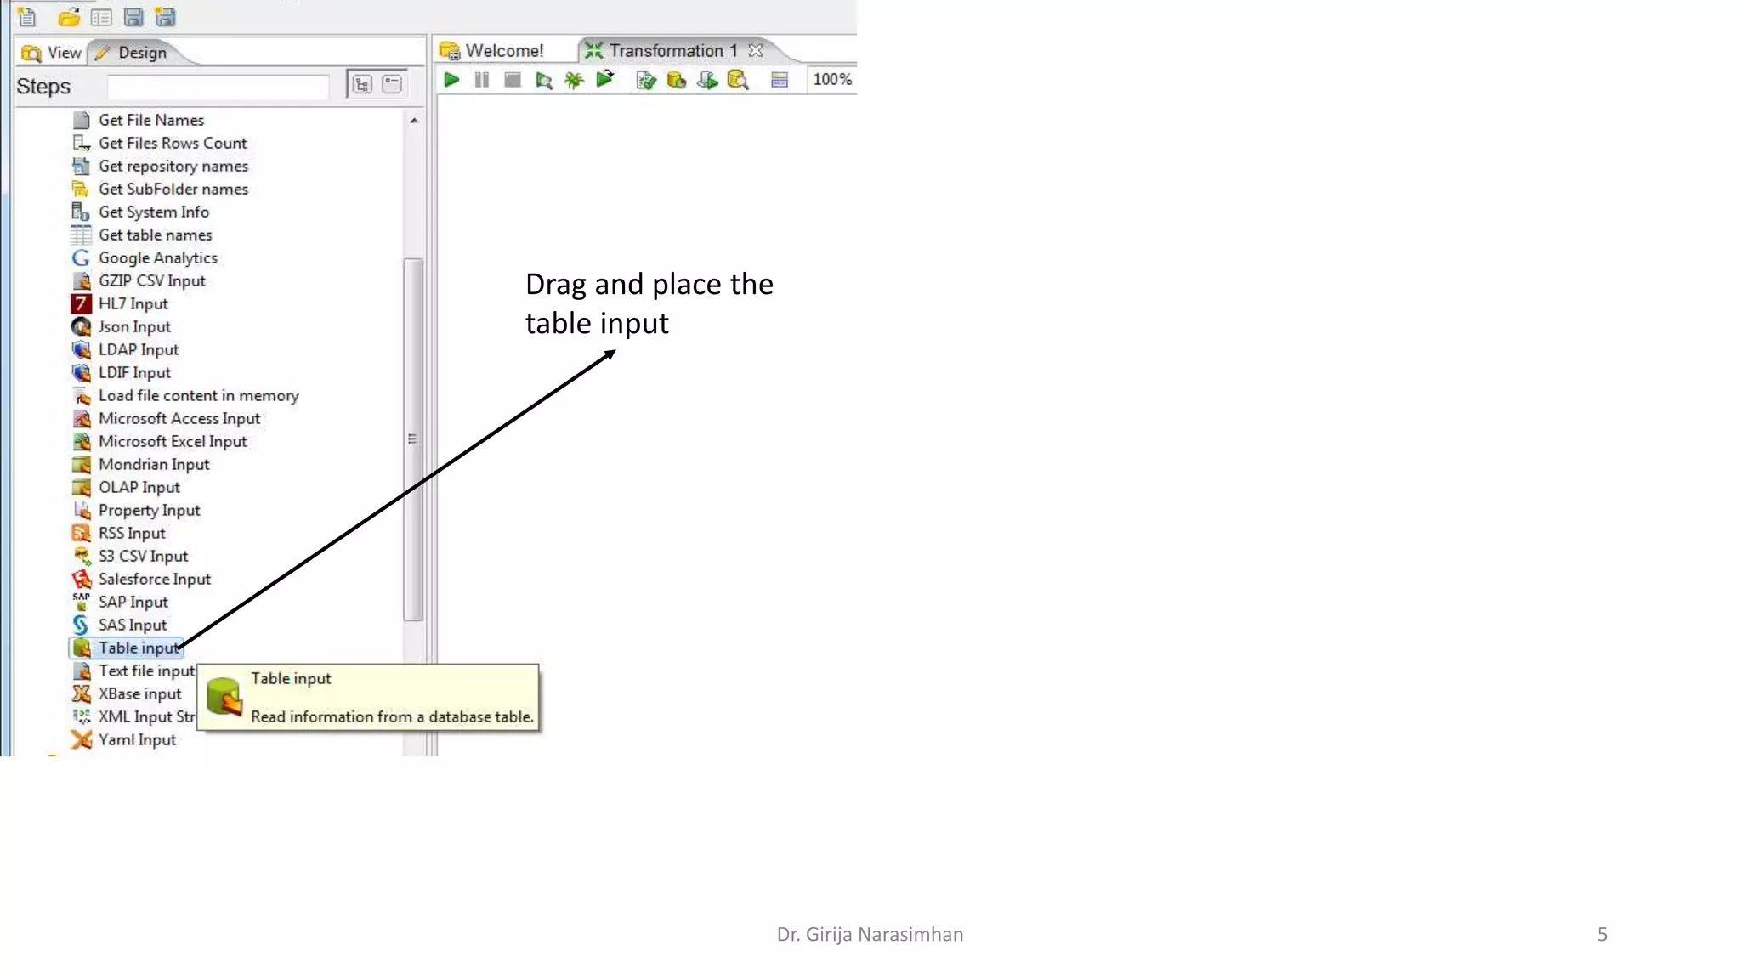Select the Table input step
Image resolution: width=1741 pixels, height=979 pixels.
pos(139,648)
